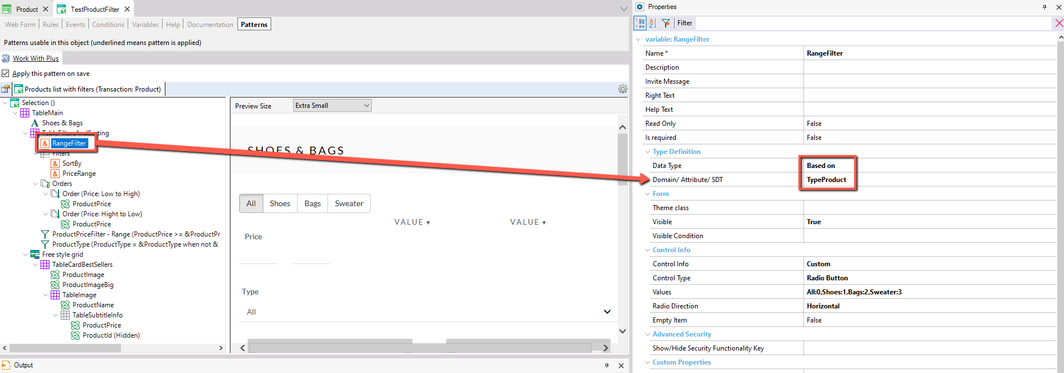Switch to the Web Form tab
This screenshot has height=373, width=1064.
tap(20, 25)
